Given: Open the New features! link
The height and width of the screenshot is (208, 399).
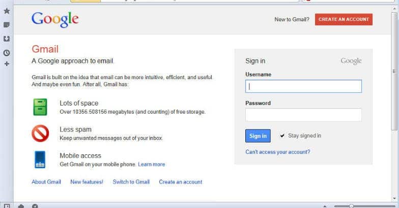Looking at the screenshot, I should (x=87, y=182).
